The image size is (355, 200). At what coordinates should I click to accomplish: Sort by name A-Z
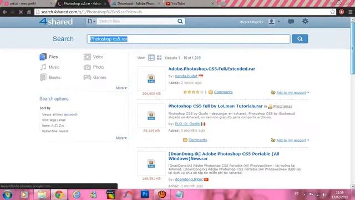point(54,126)
